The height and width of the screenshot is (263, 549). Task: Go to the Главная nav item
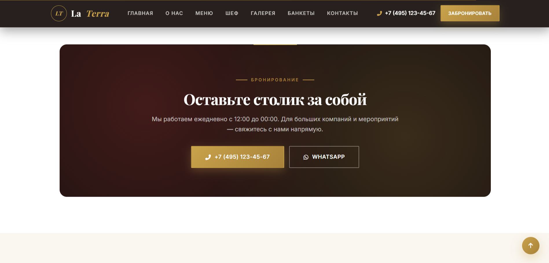[x=140, y=13]
